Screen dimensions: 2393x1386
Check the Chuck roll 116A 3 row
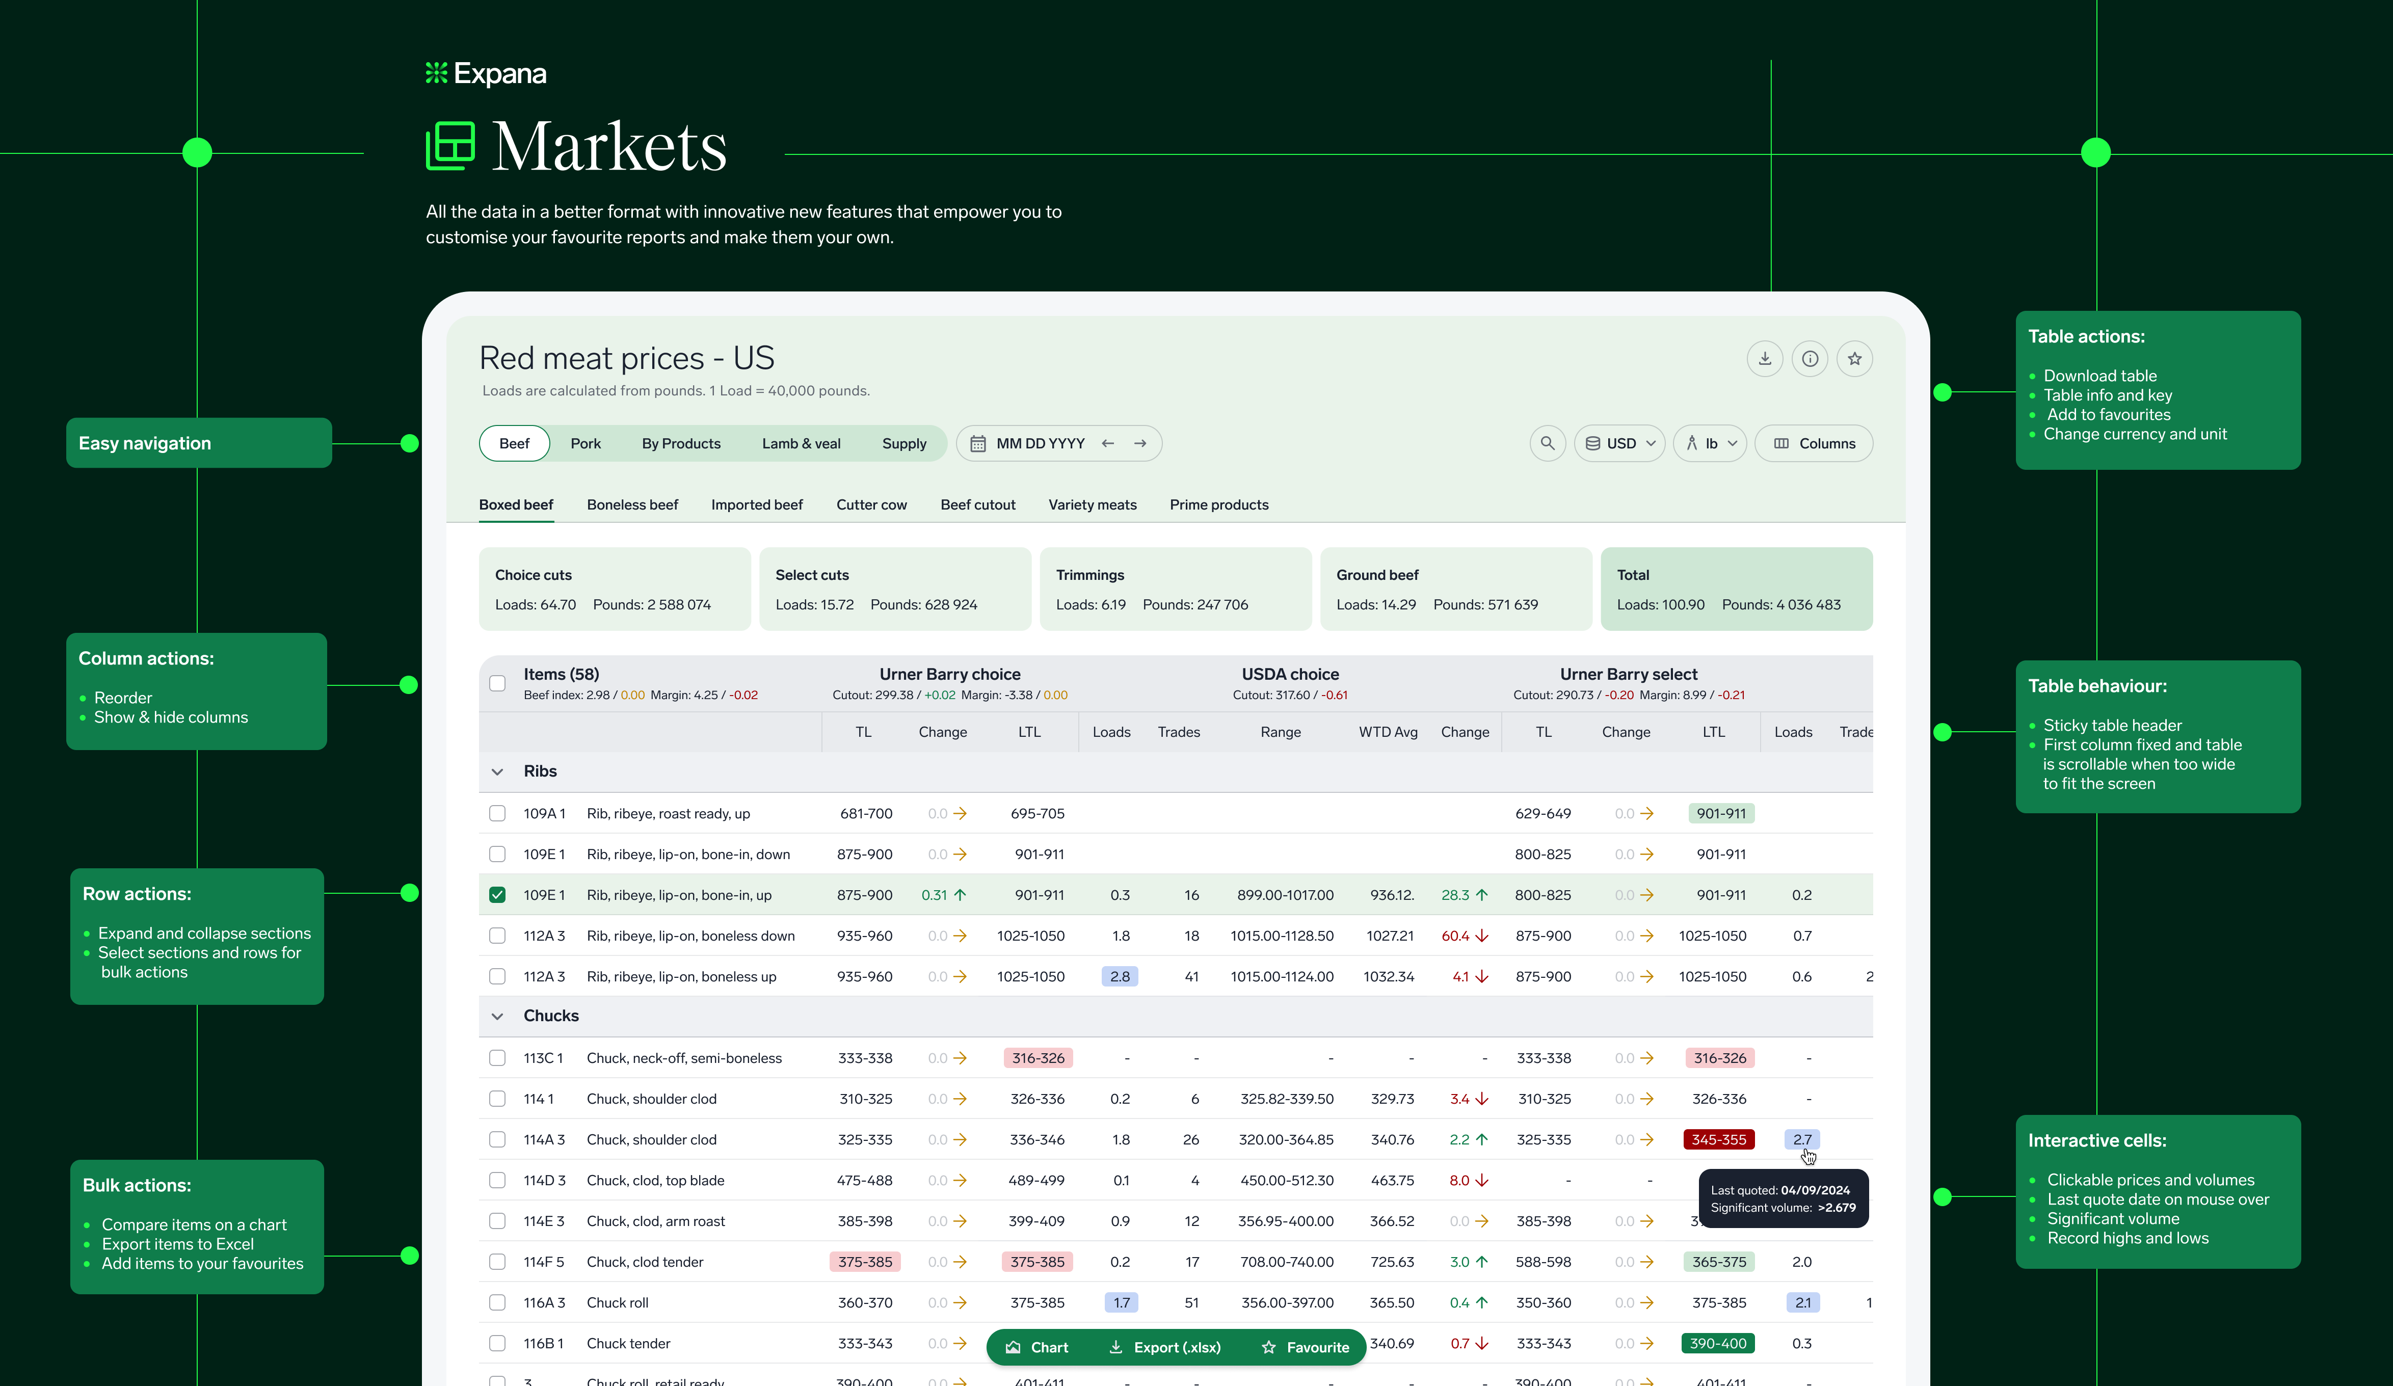[x=497, y=1302]
